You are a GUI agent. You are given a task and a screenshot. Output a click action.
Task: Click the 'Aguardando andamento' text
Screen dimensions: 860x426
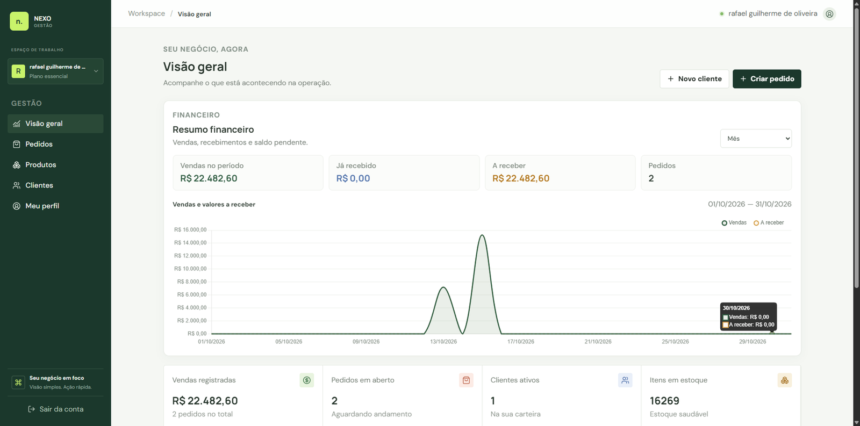point(371,414)
